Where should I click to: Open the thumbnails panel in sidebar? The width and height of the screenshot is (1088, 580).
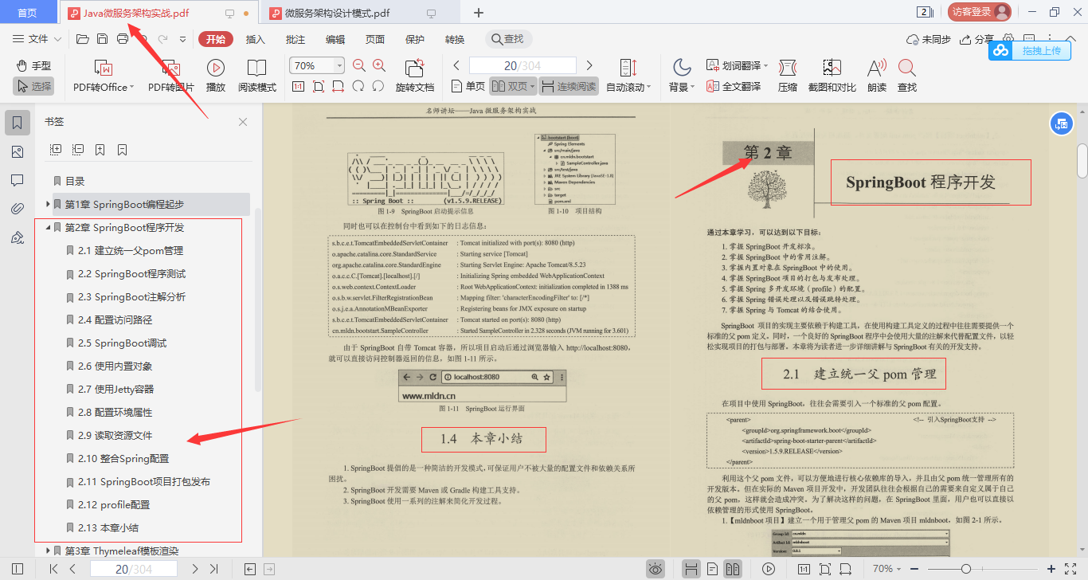[x=18, y=151]
